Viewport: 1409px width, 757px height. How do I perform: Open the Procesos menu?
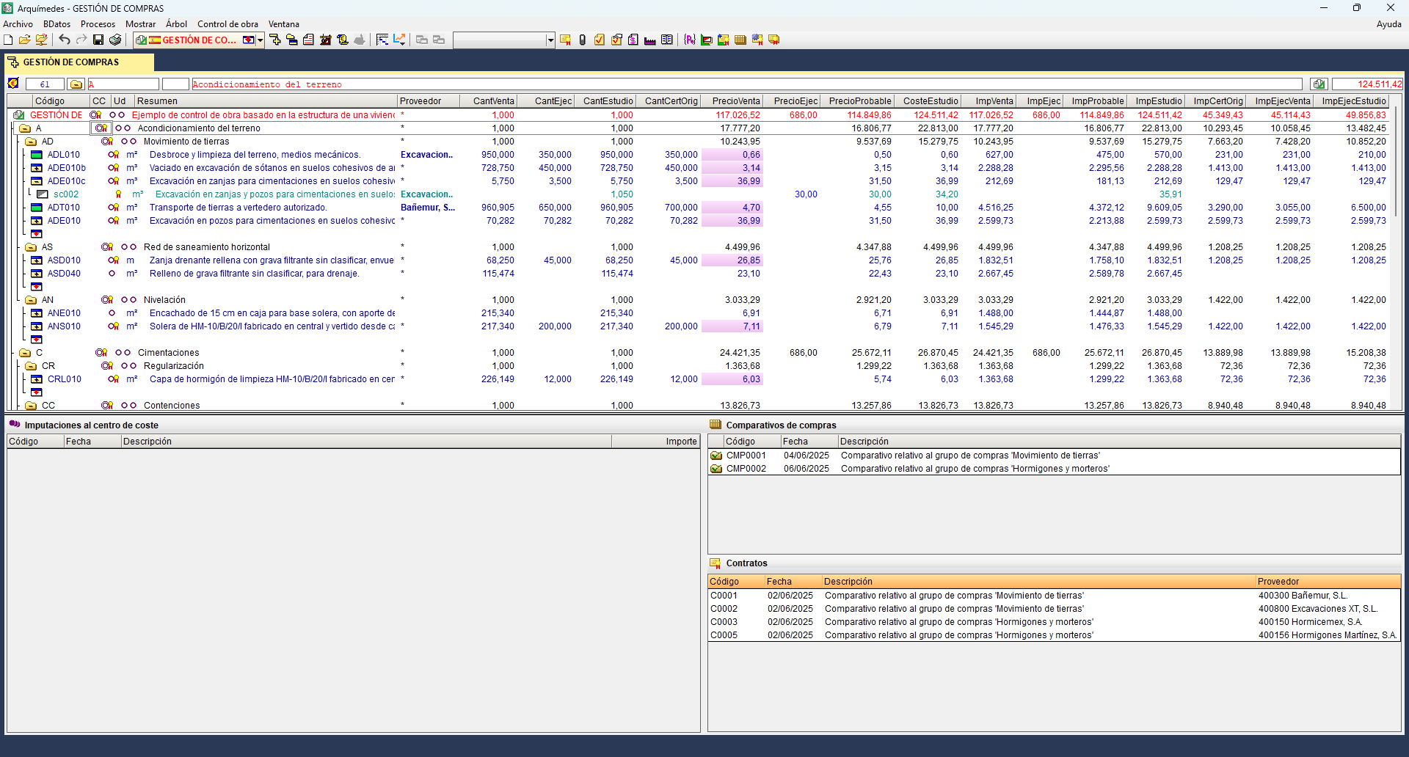[x=98, y=24]
